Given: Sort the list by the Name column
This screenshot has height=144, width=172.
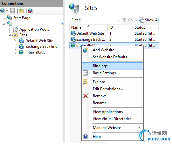Looking at the screenshot, I should point(88,27).
